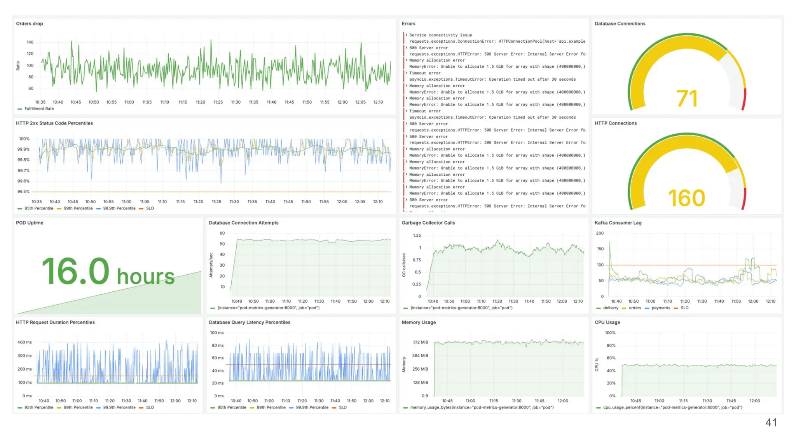796x447 pixels.
Task: Click orange SLO swatch in HTTP 2xx legend
Action: (141, 208)
